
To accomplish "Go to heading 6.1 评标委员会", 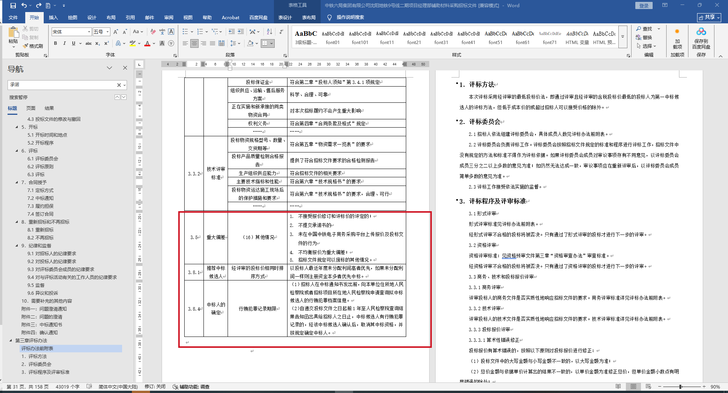I will click(x=43, y=158).
